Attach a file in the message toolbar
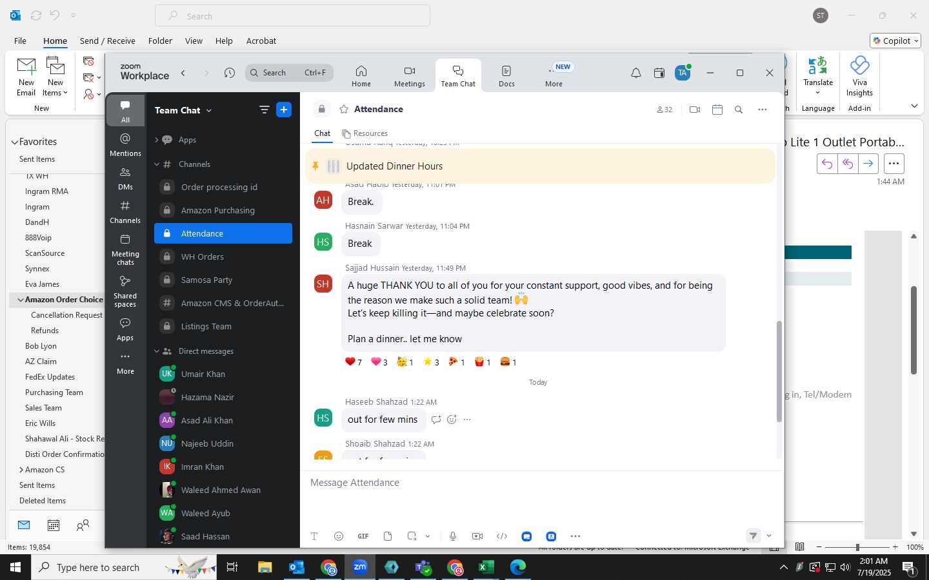The width and height of the screenshot is (929, 580). coord(388,536)
